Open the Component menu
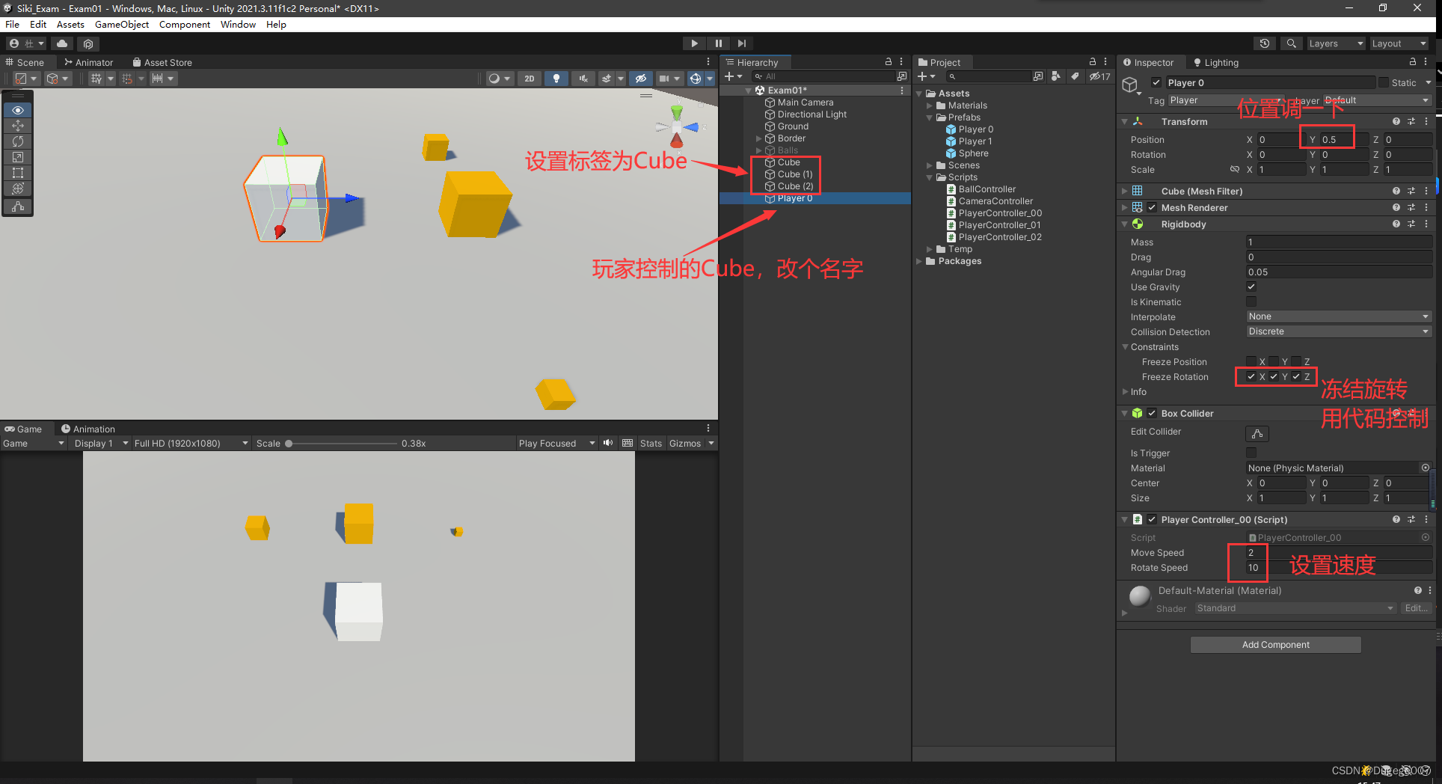Image resolution: width=1442 pixels, height=784 pixels. [x=185, y=25]
